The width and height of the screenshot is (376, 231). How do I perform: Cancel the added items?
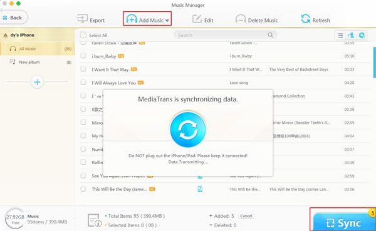click(246, 216)
